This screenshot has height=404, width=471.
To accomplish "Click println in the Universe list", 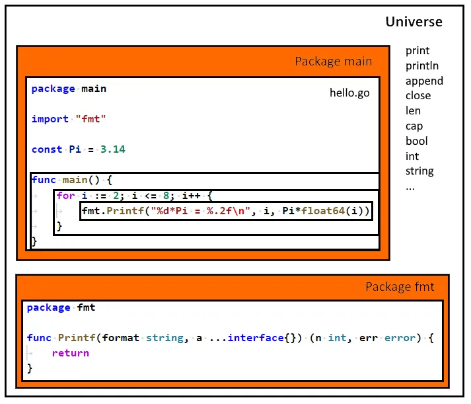I will click(x=422, y=65).
